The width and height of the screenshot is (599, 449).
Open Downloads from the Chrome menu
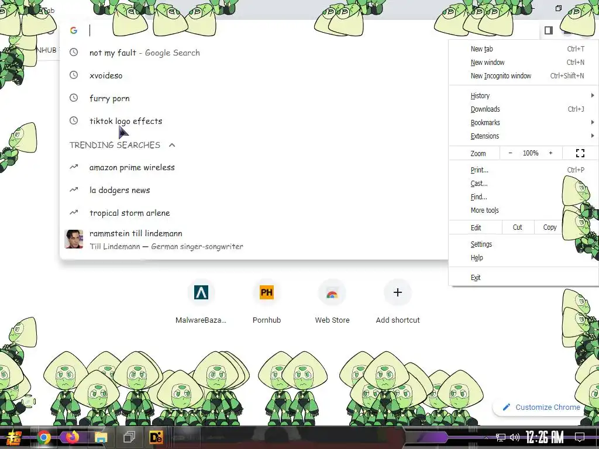point(524,109)
